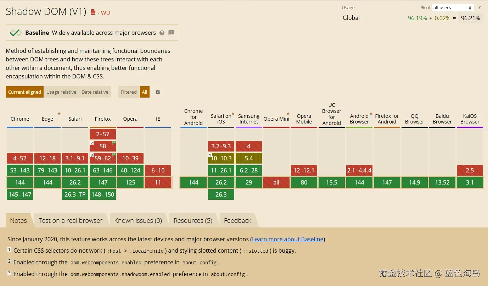This screenshot has height=286, width=488.
Task: Click the red WD spec document icon
Action: (x=93, y=12)
